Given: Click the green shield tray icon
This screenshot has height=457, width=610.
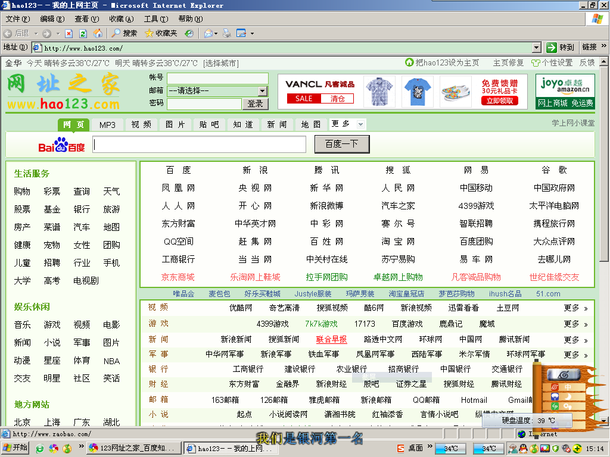Looking at the screenshot, I should click(556, 449).
